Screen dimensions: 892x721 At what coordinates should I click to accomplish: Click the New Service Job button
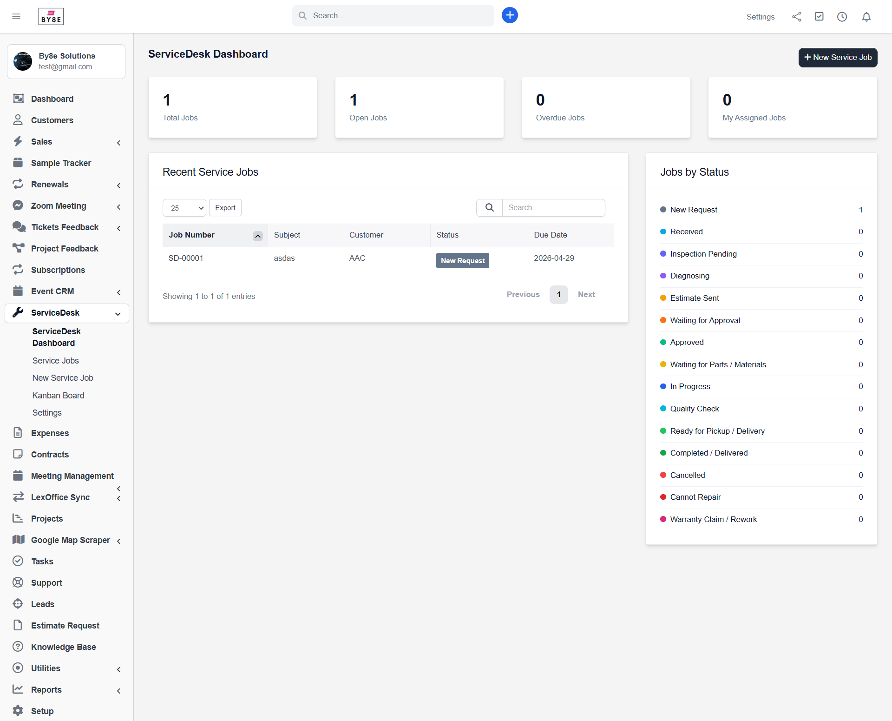(837, 57)
